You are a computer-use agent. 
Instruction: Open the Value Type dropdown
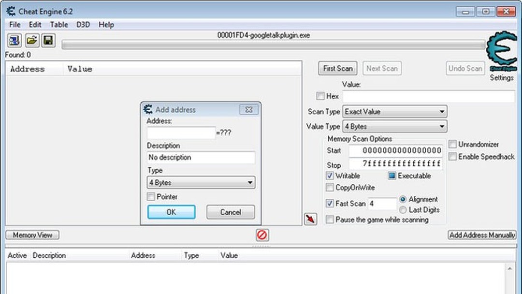coord(443,126)
